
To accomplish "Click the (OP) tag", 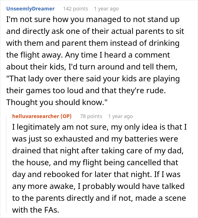I will tap(66, 116).
